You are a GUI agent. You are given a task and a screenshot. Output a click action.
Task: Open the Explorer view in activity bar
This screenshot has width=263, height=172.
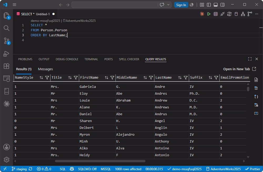coord(7,16)
